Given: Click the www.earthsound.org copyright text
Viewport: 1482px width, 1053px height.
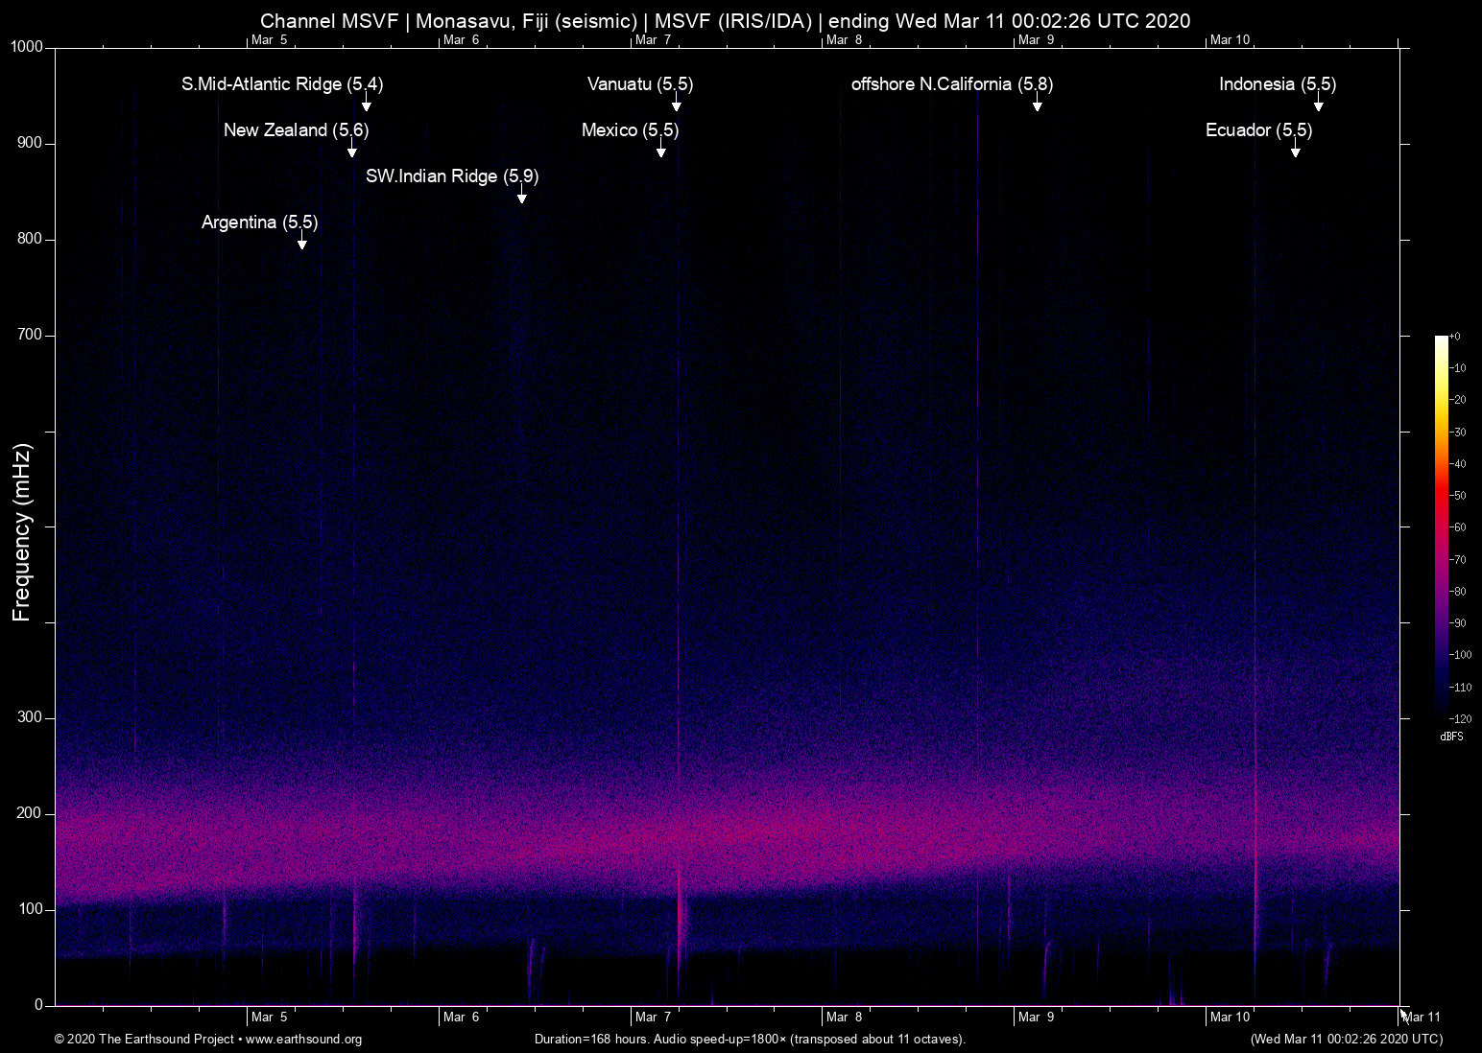Looking at the screenshot, I should (x=208, y=1039).
